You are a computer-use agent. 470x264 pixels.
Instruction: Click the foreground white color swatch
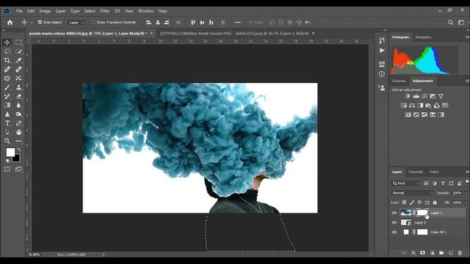point(10,153)
